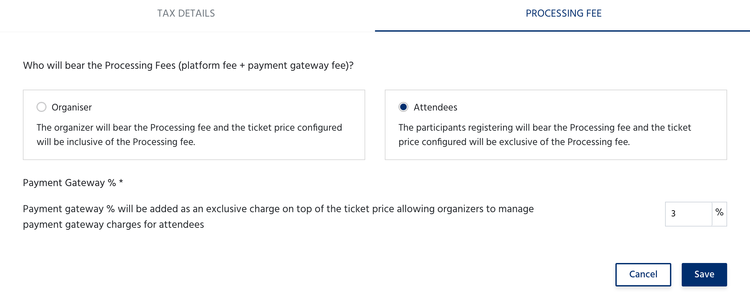Select the Attendees radio button

pyautogui.click(x=403, y=107)
